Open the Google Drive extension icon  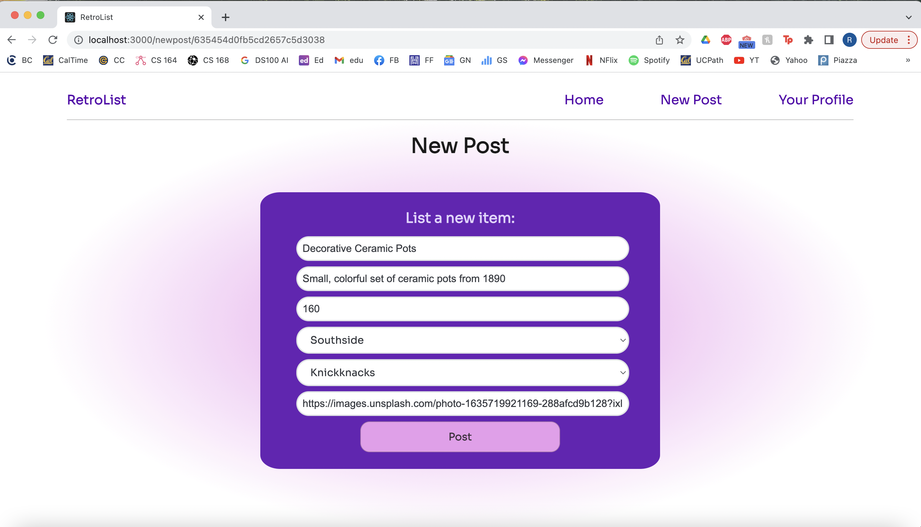click(705, 40)
